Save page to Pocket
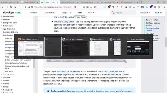Screen dimensions: 167x93 (84, 7)
